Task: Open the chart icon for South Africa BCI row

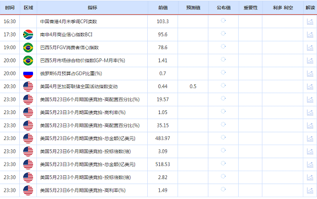Action: [310, 35]
